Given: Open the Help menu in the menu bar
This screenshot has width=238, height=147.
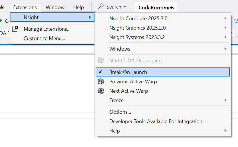Looking at the screenshot, I should click(x=78, y=7).
